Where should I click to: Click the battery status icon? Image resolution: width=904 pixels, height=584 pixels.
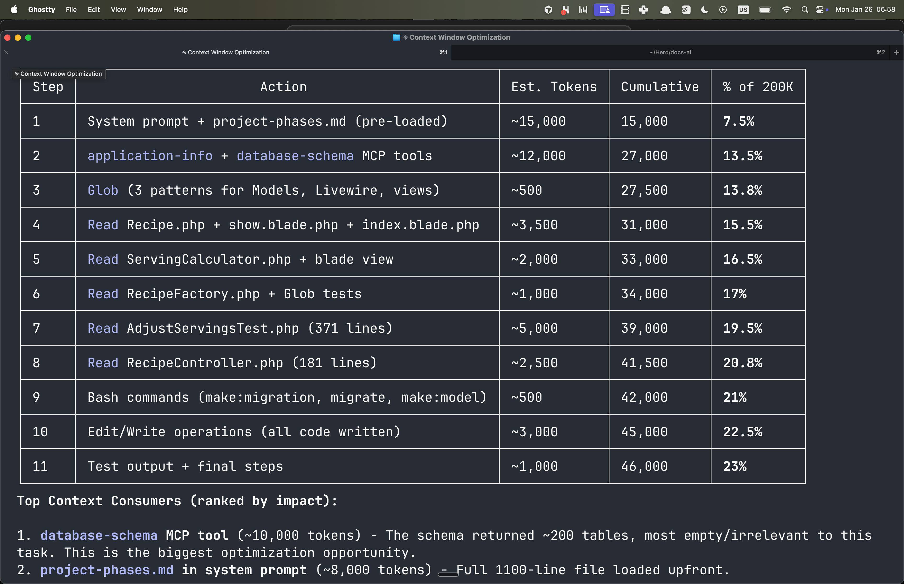pyautogui.click(x=765, y=10)
